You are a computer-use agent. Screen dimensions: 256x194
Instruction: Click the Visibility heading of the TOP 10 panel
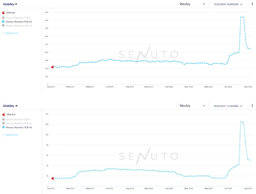9,4
